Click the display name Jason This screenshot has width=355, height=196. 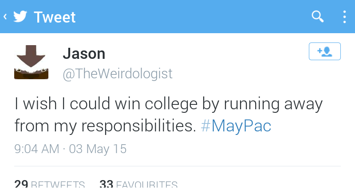click(x=84, y=54)
